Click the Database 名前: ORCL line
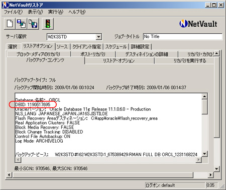 pos(38,100)
